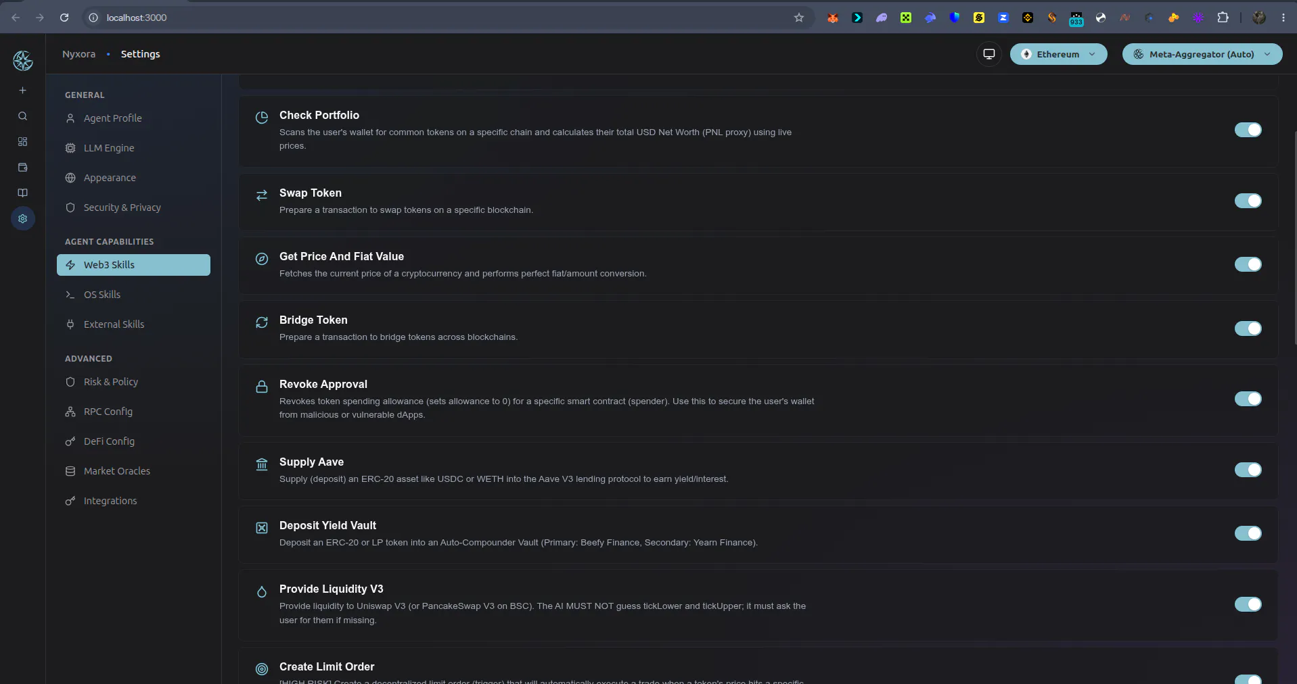Click the Revoke Approval skill title
Viewport: 1297px width, 684px height.
click(323, 385)
